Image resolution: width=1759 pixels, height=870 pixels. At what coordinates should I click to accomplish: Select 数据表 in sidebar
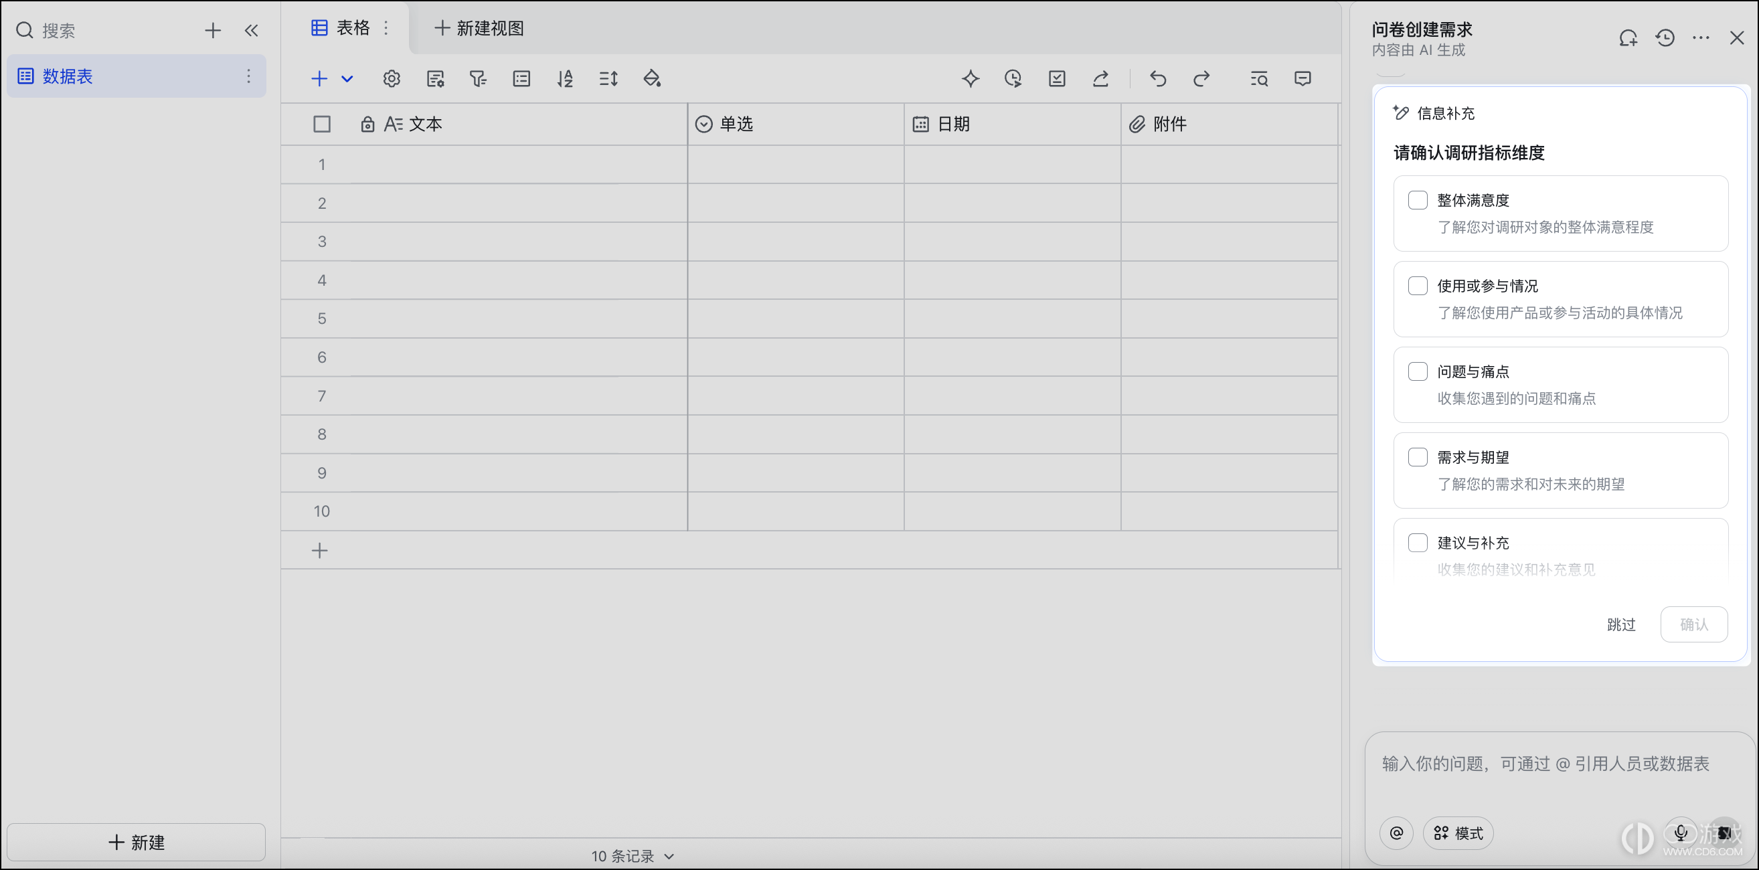coord(137,76)
